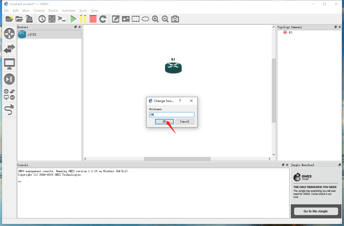Browse switches in the device sidebar
The width and height of the screenshot is (344, 226).
9,49
